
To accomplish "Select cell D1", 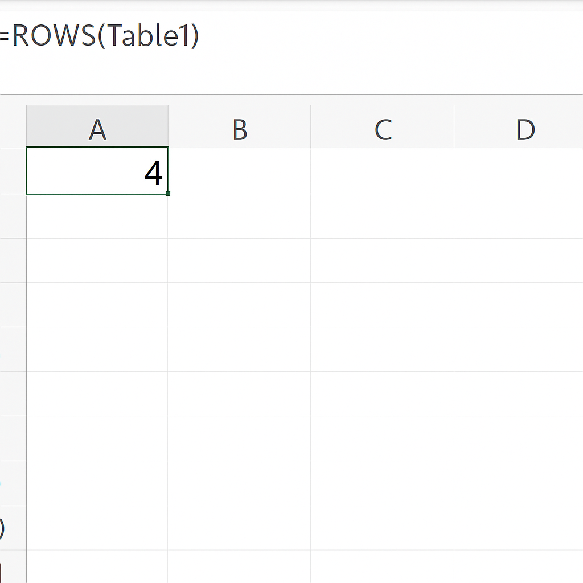I will [519, 171].
